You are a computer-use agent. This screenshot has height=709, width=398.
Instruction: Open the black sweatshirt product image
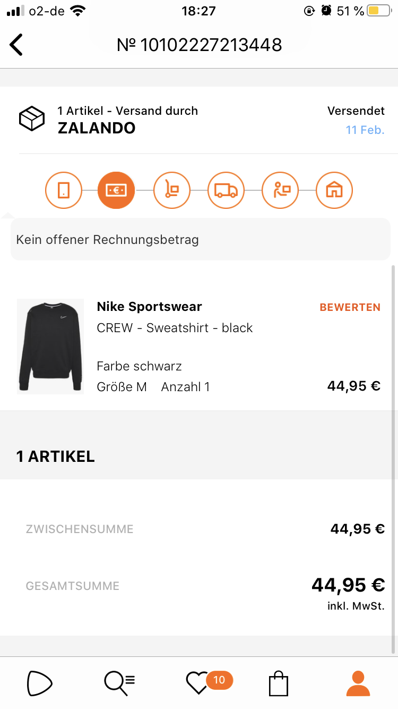(50, 347)
